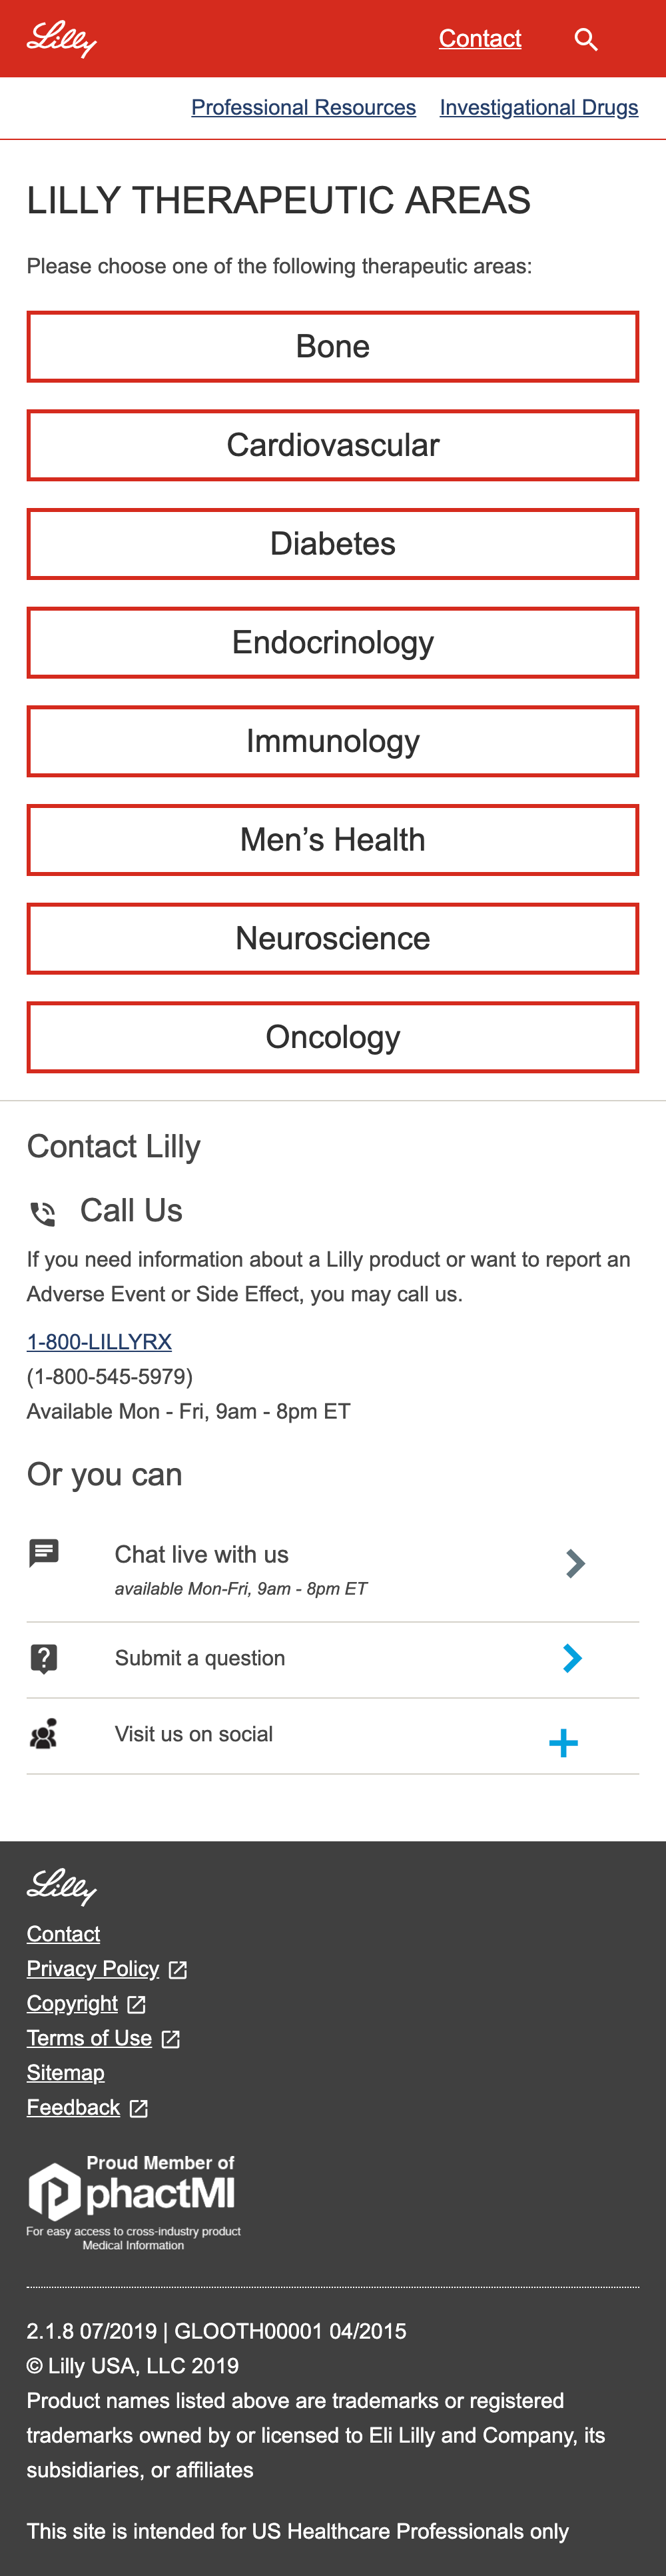Screen dimensions: 666x2576
Task: Open Contact link in red header
Action: point(480,39)
